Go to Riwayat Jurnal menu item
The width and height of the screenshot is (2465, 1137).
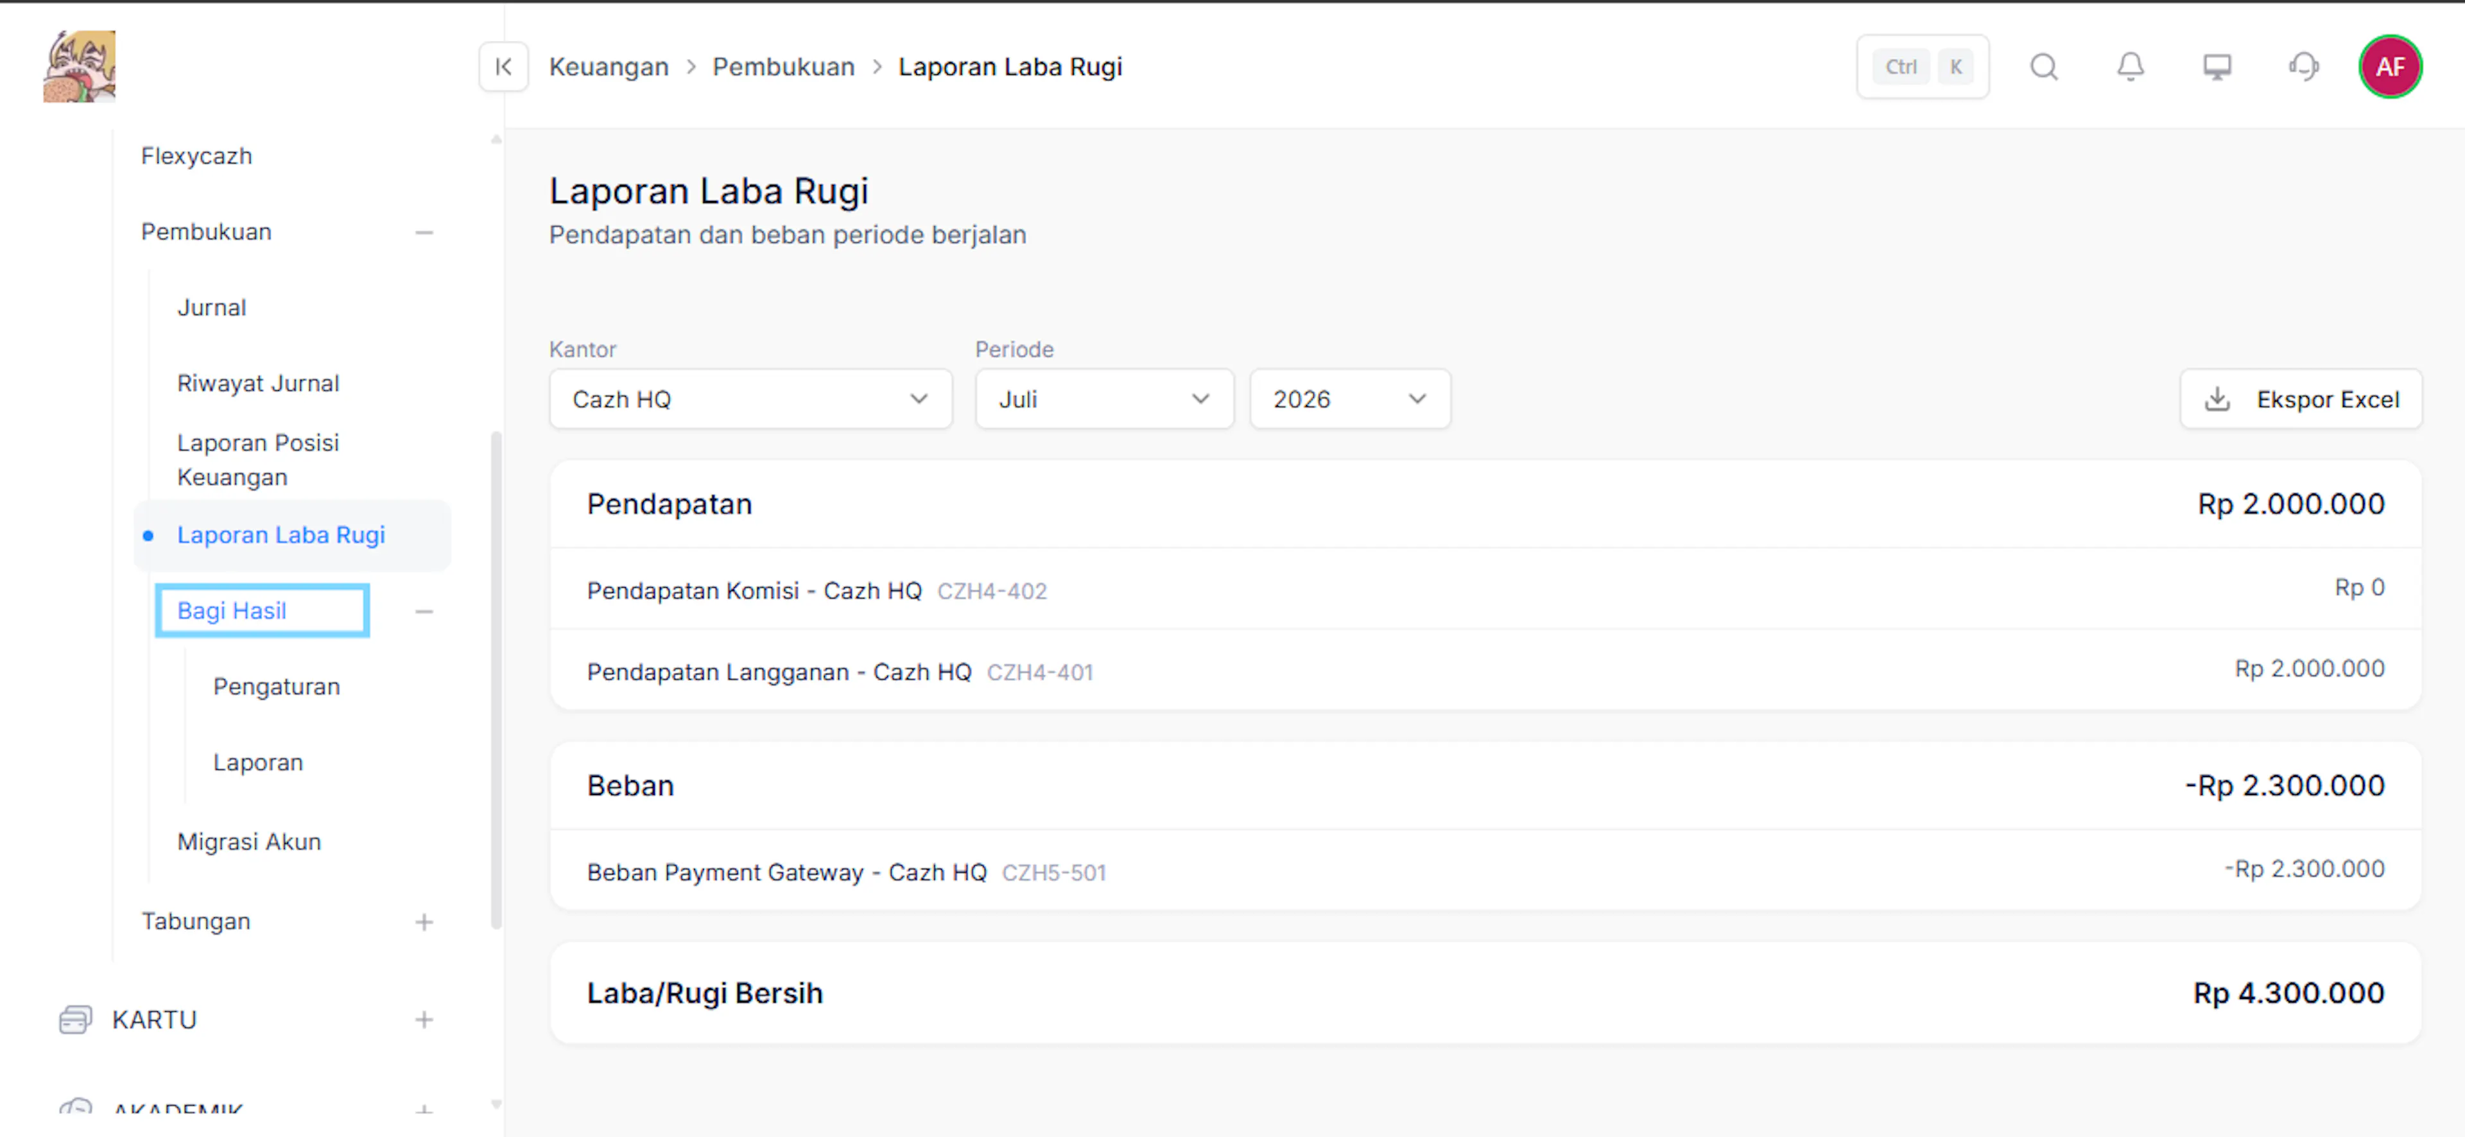coord(257,384)
